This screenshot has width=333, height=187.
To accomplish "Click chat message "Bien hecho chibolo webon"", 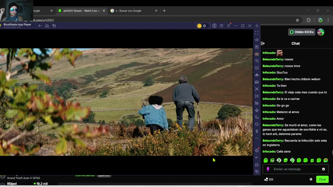I will coord(302,79).
